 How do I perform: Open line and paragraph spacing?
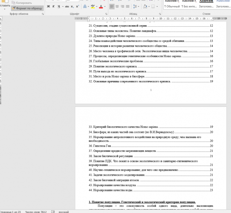click(x=135, y=7)
